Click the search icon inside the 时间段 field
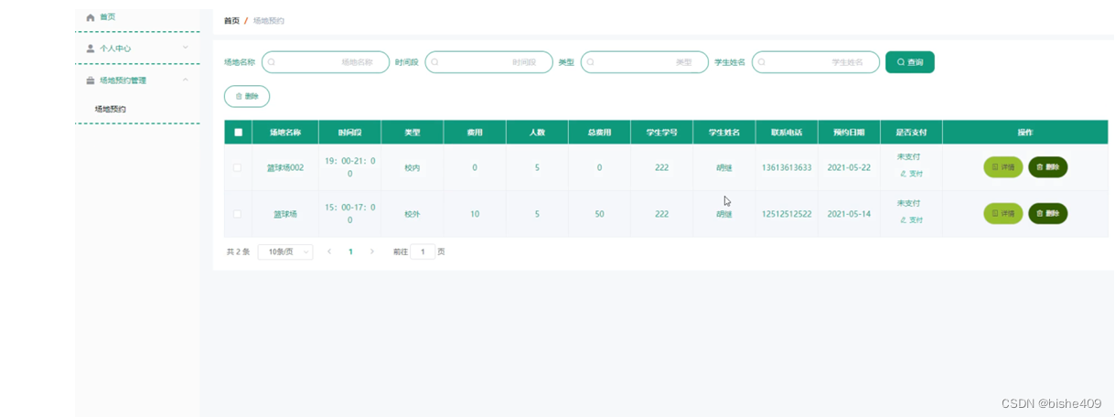This screenshot has width=1115, height=417. (434, 62)
